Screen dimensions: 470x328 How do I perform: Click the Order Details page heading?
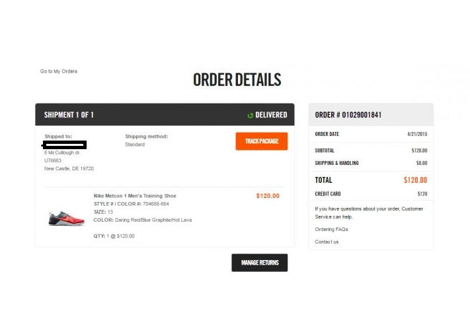pos(237,80)
